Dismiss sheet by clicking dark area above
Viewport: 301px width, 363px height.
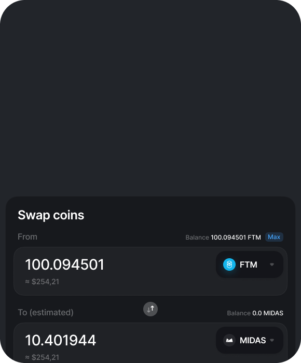[150, 97]
